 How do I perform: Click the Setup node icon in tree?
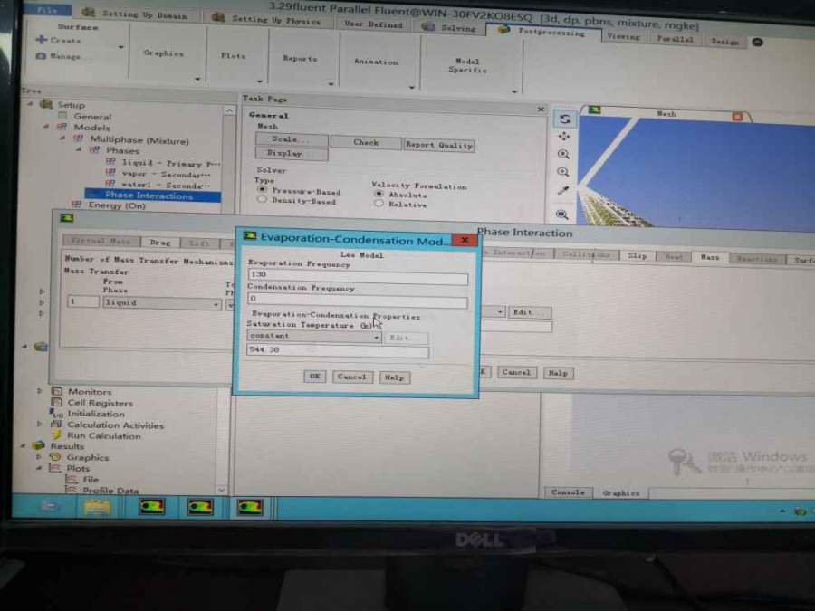[46, 104]
